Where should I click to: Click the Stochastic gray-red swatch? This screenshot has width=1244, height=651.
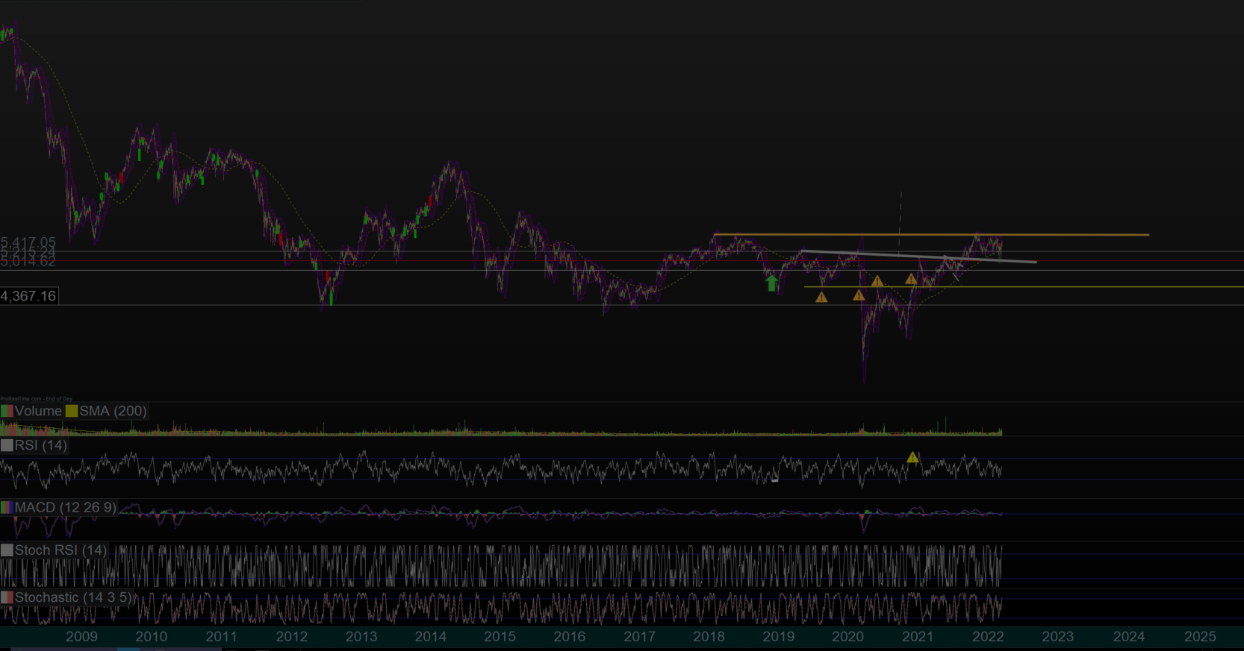pyautogui.click(x=7, y=597)
